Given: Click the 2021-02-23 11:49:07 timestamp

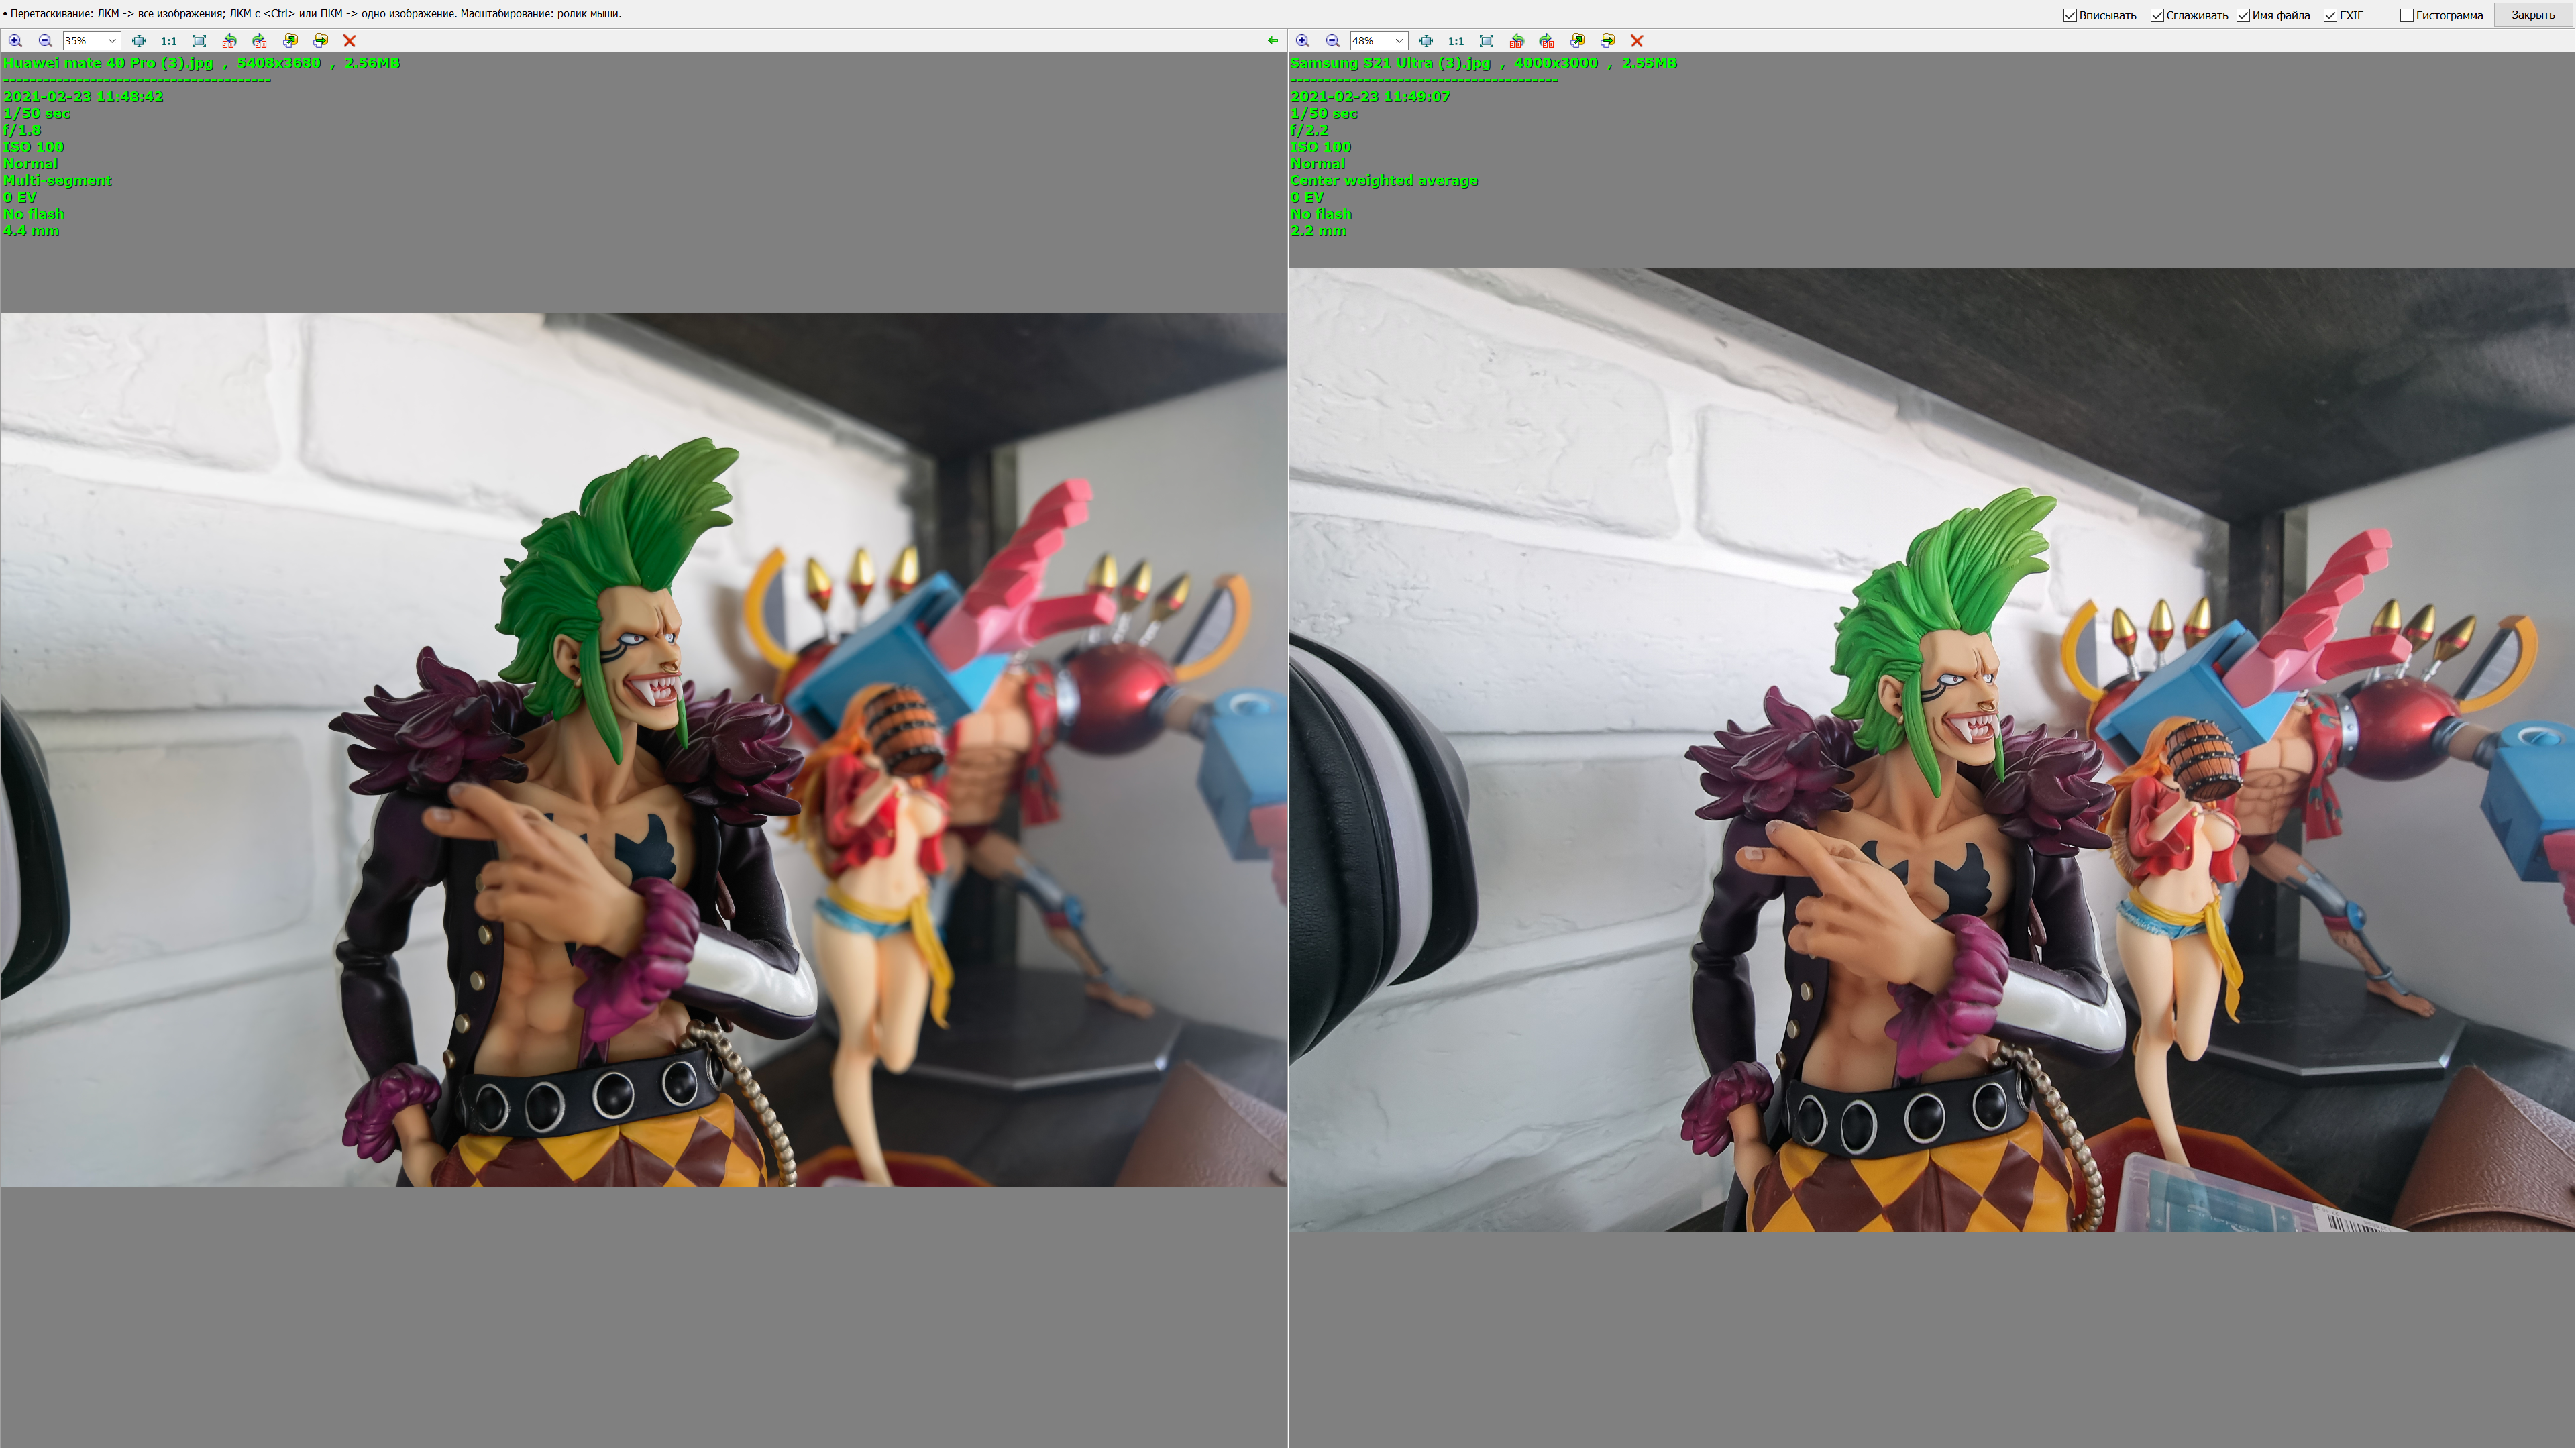Looking at the screenshot, I should coord(1370,97).
